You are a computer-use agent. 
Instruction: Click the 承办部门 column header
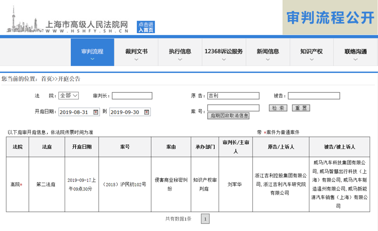pyautogui.click(x=205, y=147)
